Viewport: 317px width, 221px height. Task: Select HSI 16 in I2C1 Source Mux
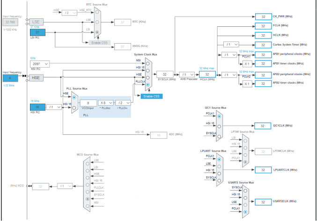pos(219,126)
